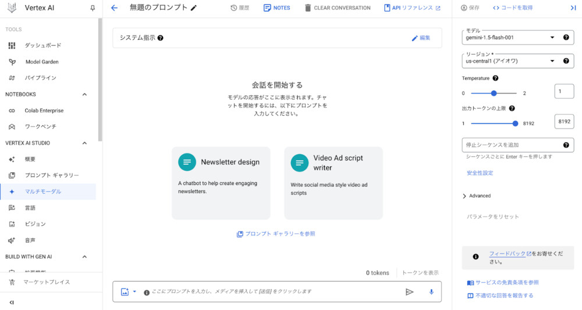Screen dimensions: 582x310
Task: Click 編集 edit system instructions
Action: 421,38
